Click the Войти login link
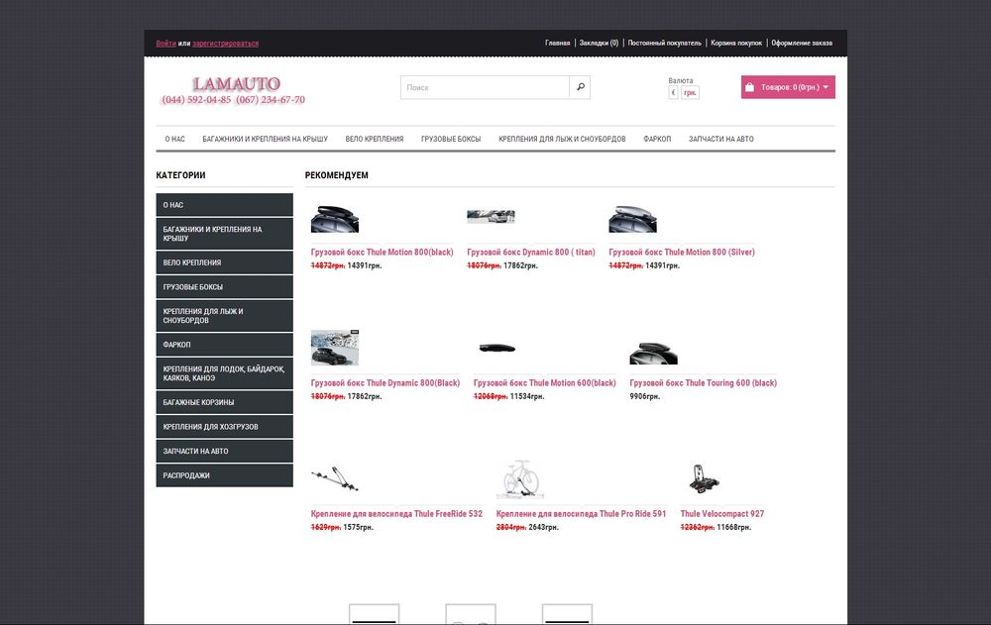 click(x=166, y=43)
